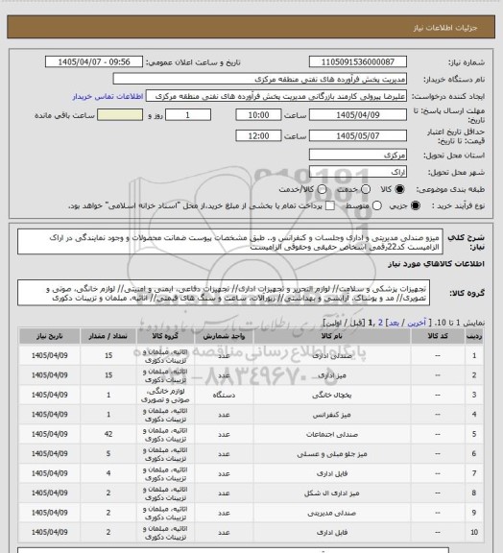Viewport: 503px width, 553px height.
Task: Tick the اسناد خزانه اسلامی payment checkbox
Action: coord(330,205)
